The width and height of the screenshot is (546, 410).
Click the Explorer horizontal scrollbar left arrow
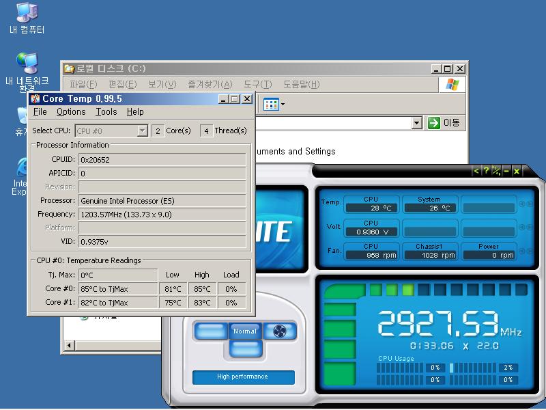coord(69,346)
